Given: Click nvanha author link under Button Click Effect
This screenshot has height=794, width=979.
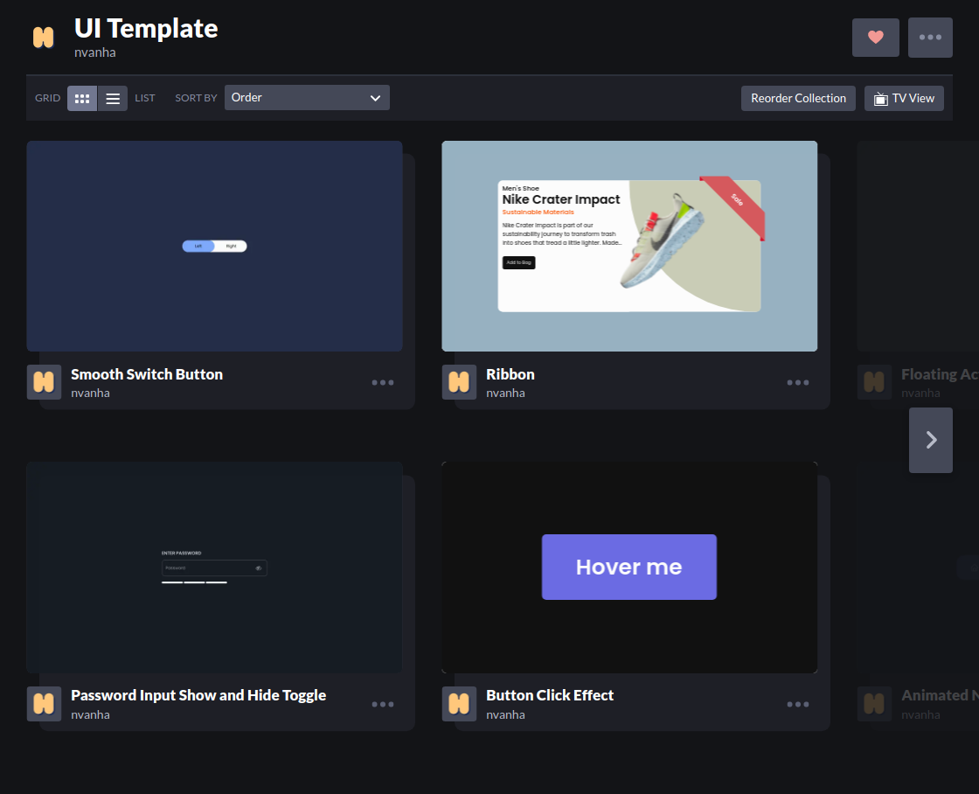Looking at the screenshot, I should 505,714.
